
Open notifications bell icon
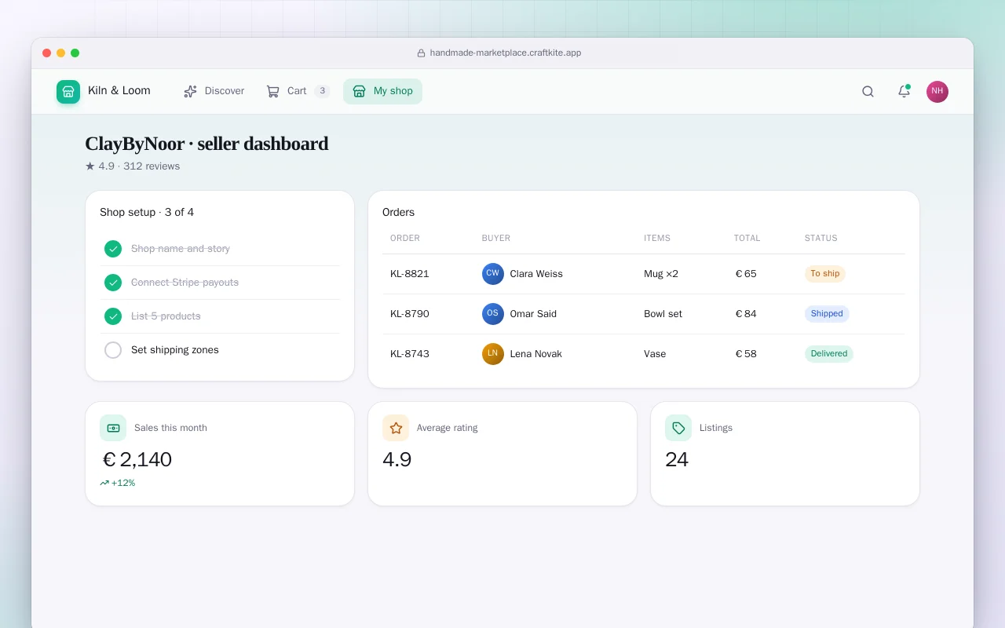[904, 91]
